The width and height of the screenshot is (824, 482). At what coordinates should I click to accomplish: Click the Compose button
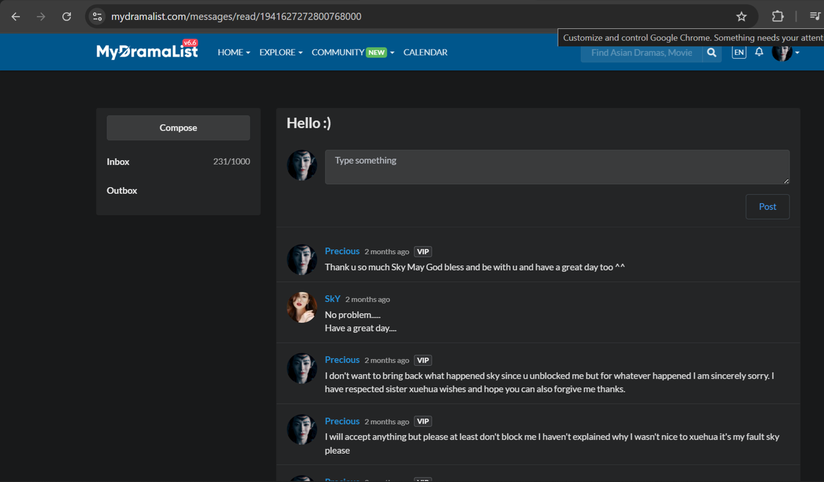pos(178,127)
